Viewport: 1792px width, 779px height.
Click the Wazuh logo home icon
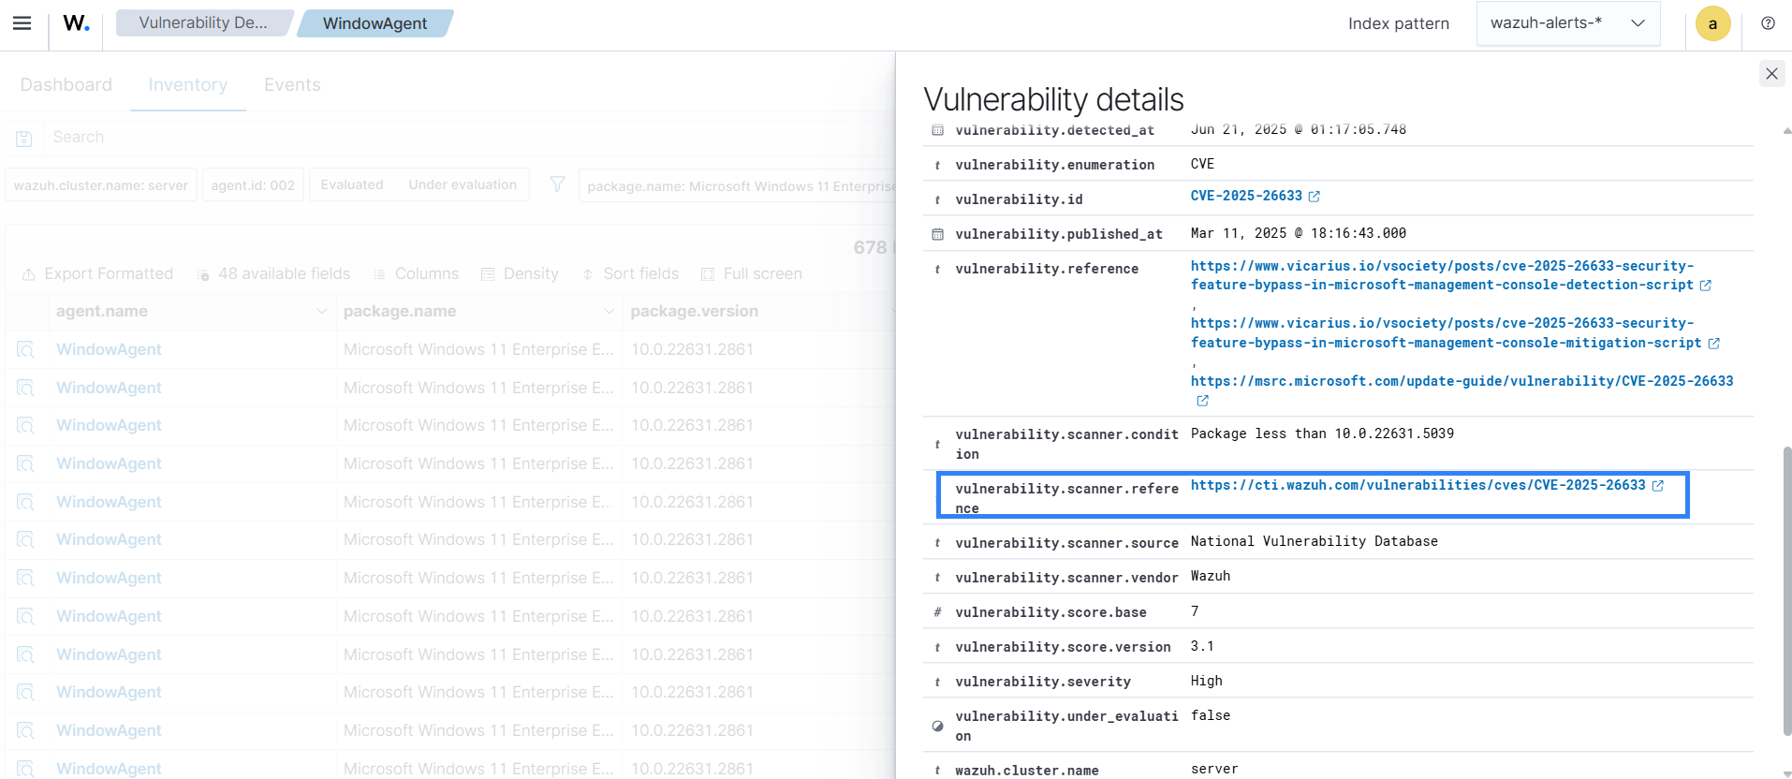[76, 23]
